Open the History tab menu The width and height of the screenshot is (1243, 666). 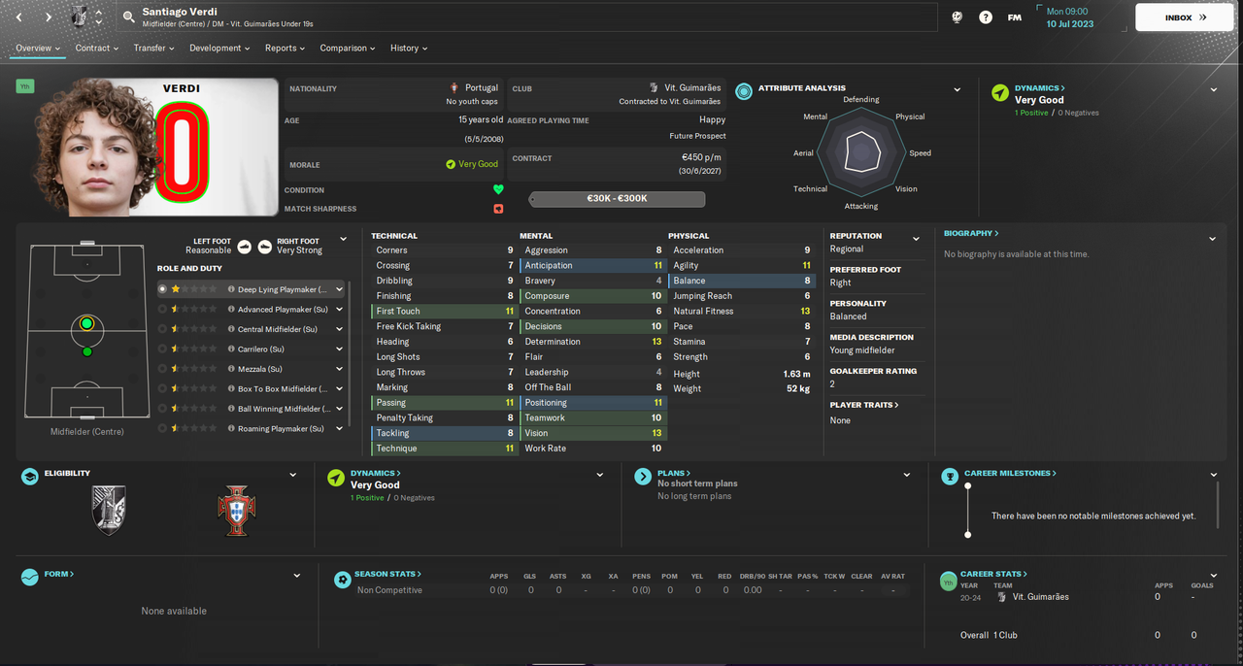409,48
